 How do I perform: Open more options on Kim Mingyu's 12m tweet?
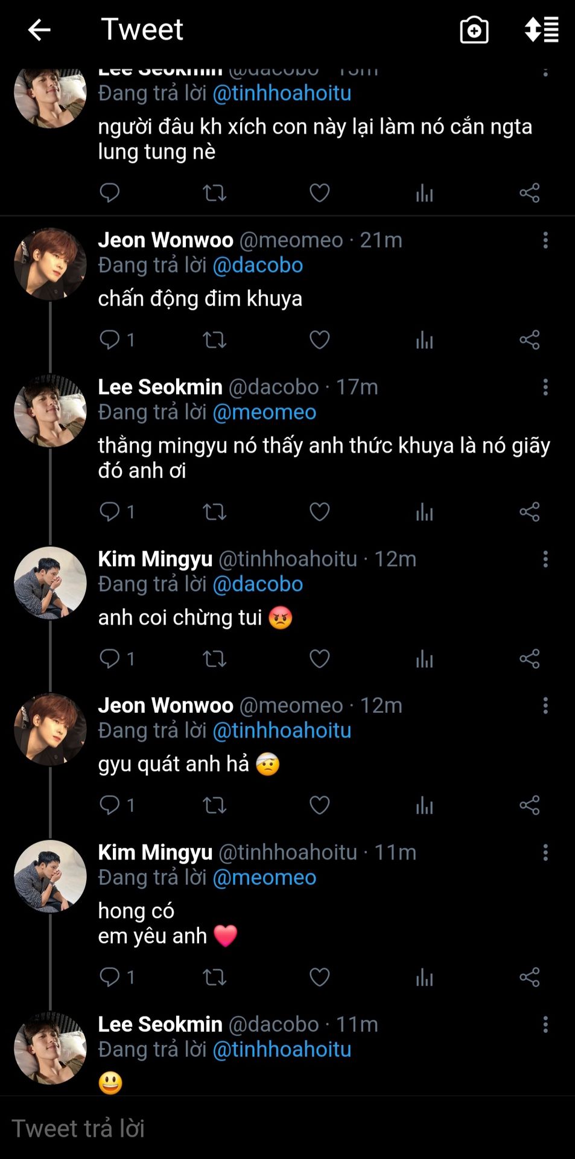click(x=545, y=559)
